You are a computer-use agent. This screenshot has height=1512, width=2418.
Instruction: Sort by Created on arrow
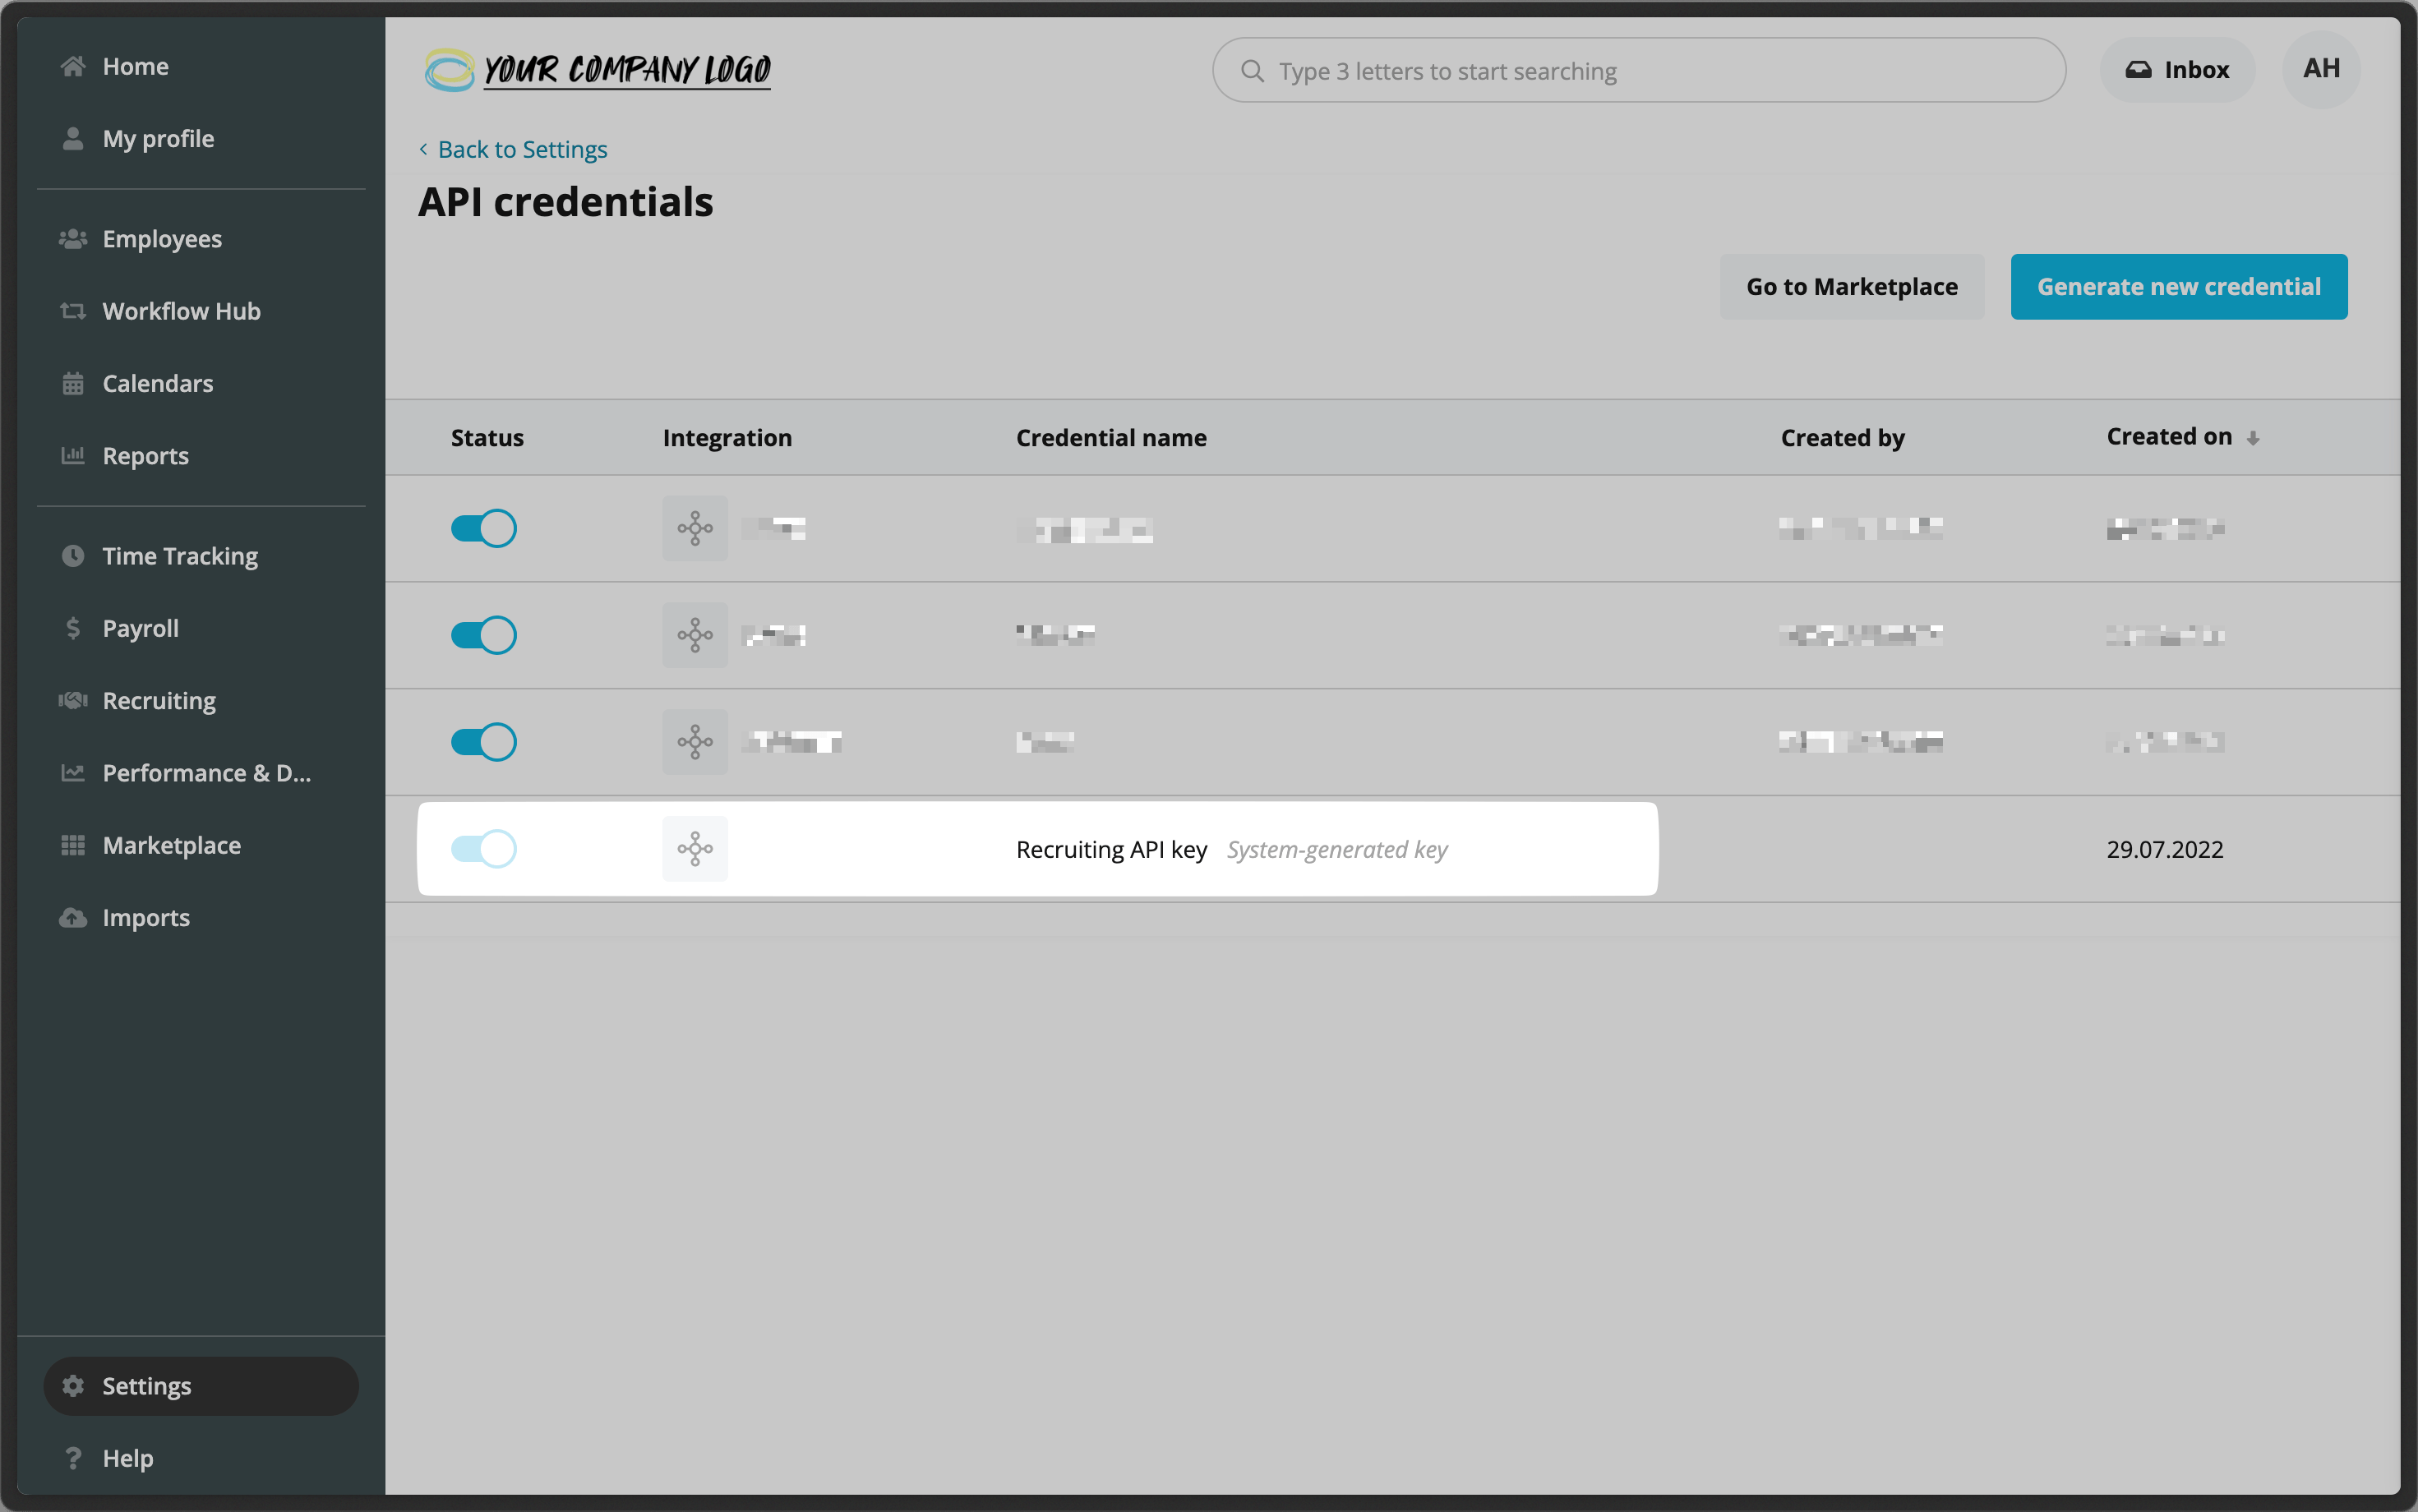tap(2253, 438)
